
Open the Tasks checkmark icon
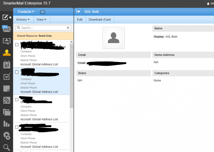pos(6,76)
